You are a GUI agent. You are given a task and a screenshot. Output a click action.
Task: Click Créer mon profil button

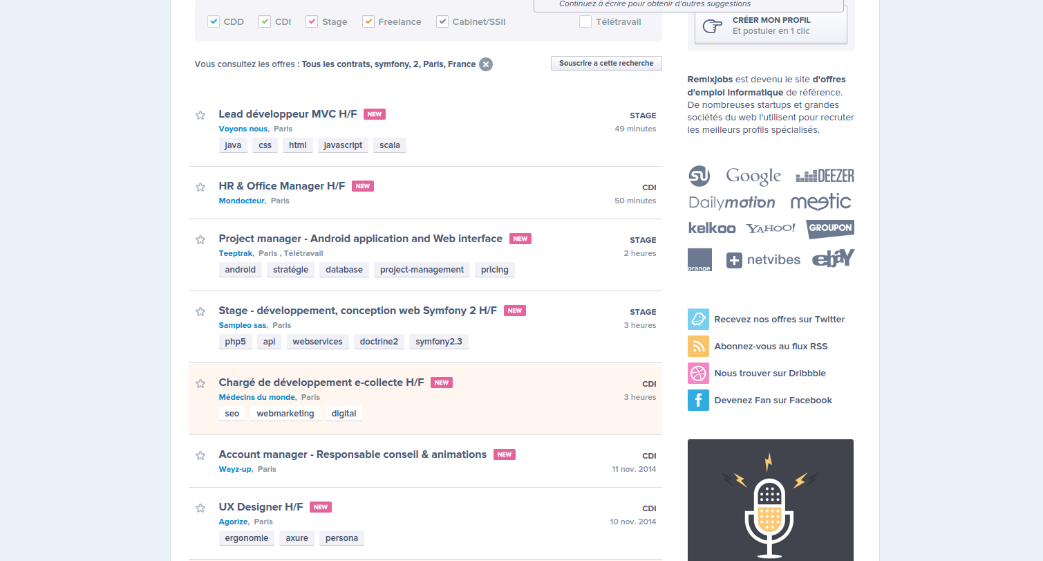pyautogui.click(x=771, y=26)
